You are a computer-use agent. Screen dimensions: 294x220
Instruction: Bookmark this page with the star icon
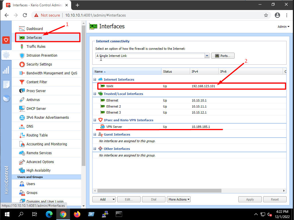pyautogui.click(x=266, y=15)
